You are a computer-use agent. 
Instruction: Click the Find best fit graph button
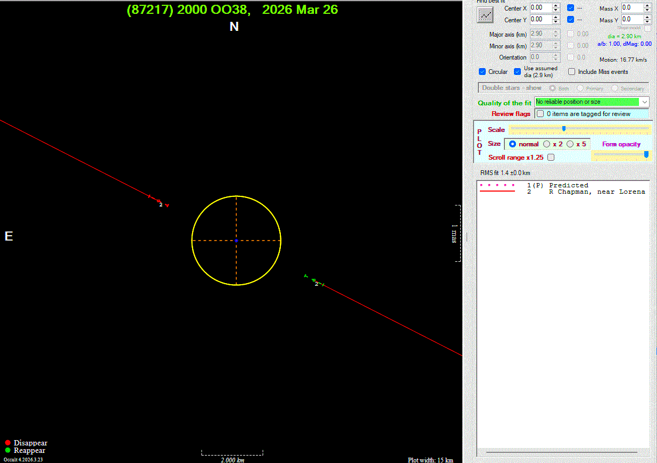pyautogui.click(x=485, y=14)
